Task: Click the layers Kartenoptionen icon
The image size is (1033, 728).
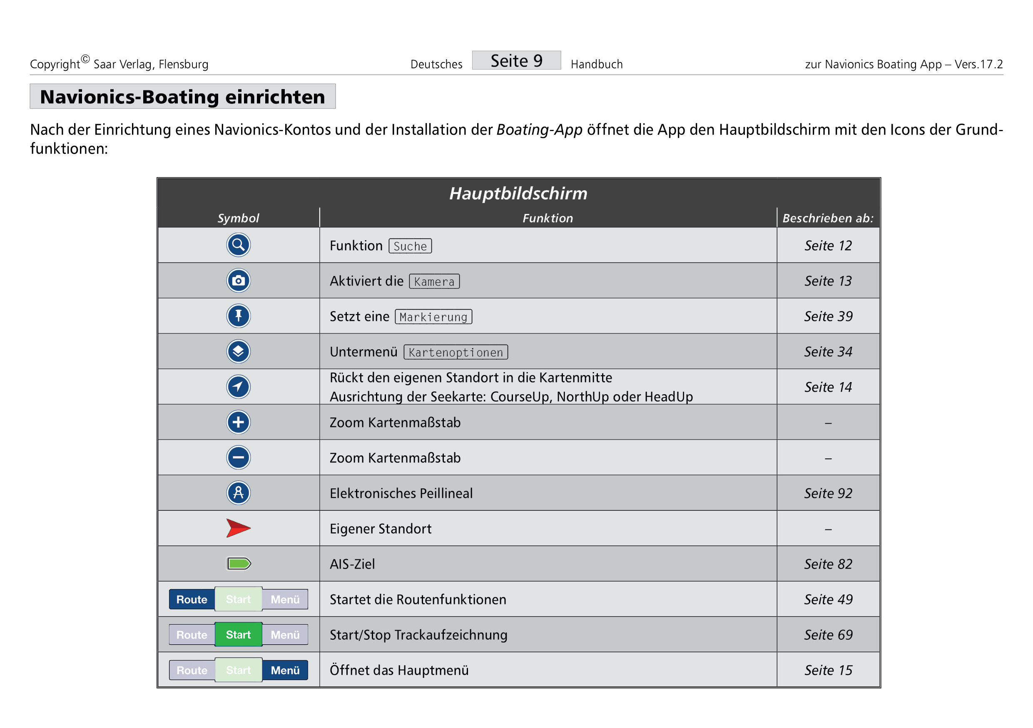Action: click(238, 351)
